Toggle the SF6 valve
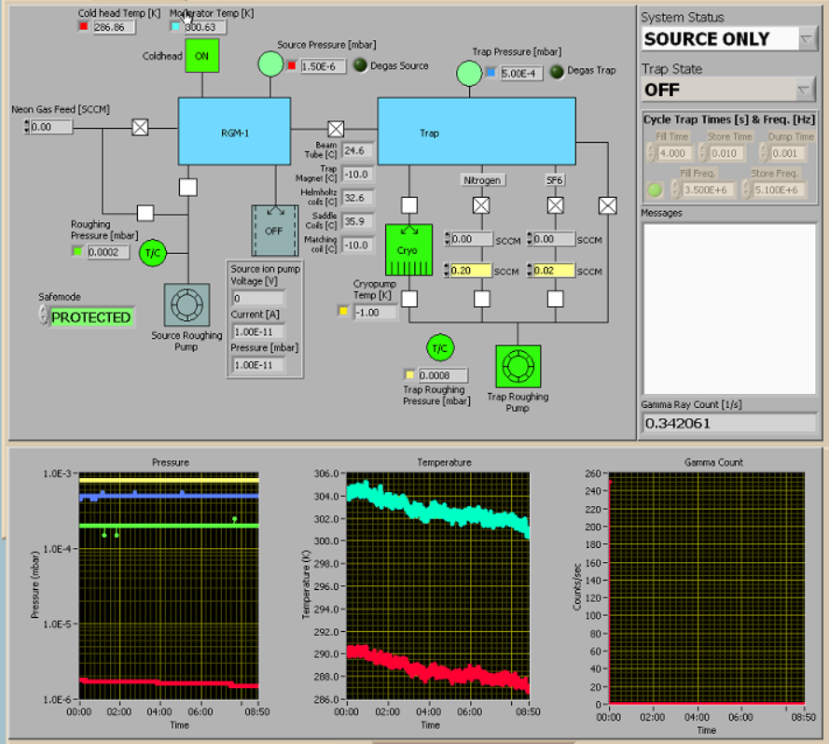 tap(555, 204)
